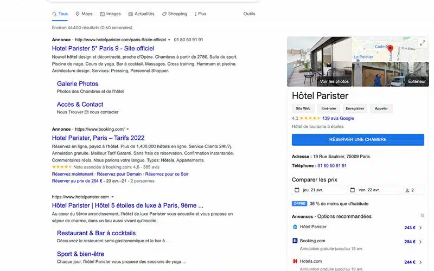This screenshot has width=434, height=271.
Task: Select the guest count person icon
Action: pyautogui.click(x=407, y=190)
